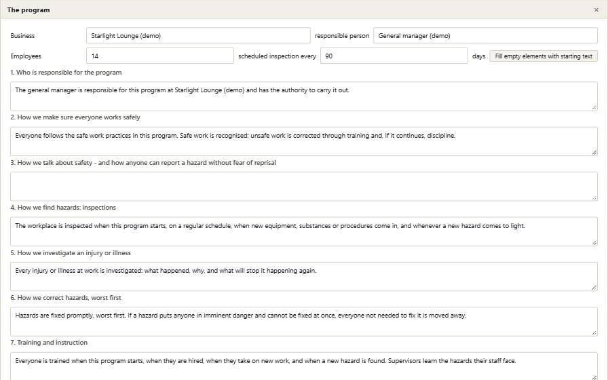Click section 5 injury investigation text area
This screenshot has height=380, width=608.
(303, 276)
